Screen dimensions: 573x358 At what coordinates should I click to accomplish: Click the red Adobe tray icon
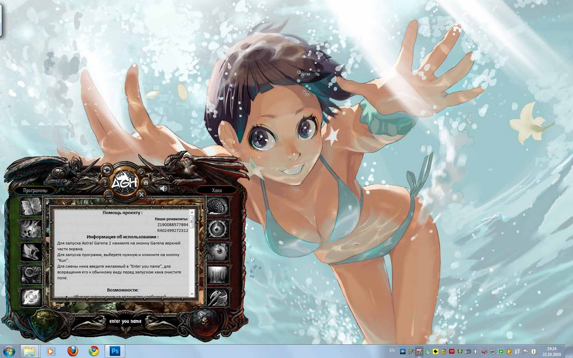tap(452, 352)
